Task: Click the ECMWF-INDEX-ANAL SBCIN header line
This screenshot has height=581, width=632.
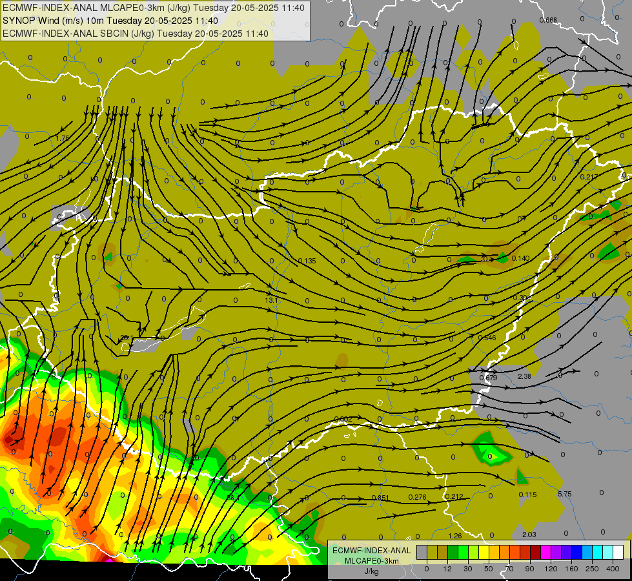Action: tap(136, 34)
